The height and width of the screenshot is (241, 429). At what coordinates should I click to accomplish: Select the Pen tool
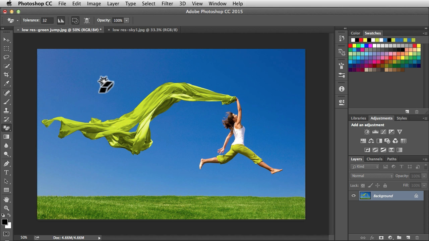coord(6,164)
